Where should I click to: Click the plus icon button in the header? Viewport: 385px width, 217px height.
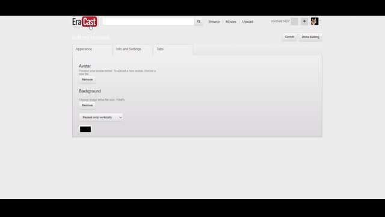[304, 22]
